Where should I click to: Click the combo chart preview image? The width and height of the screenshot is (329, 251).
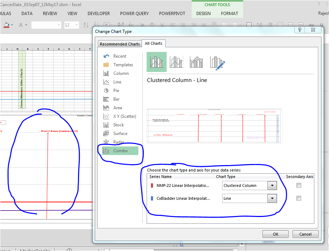point(215,126)
